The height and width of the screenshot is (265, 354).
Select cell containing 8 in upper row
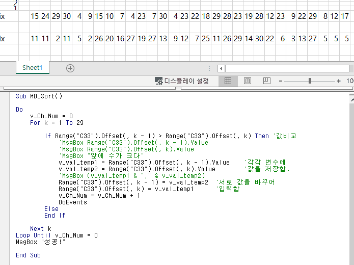point(323,16)
